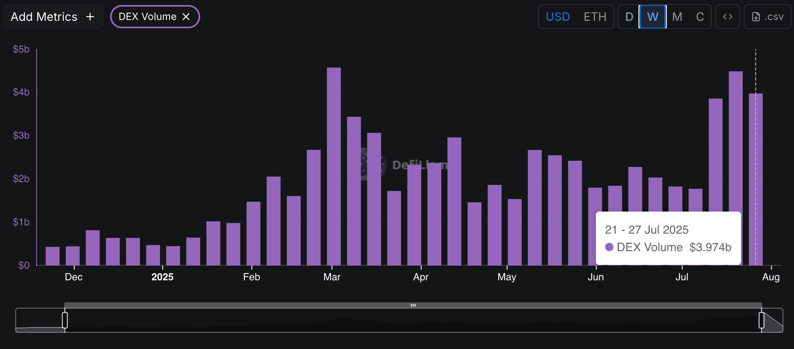This screenshot has height=349, width=794.
Task: Select daily interval D
Action: pos(629,17)
